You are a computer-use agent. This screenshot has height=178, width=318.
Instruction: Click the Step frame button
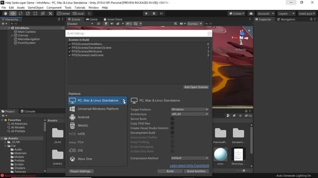pos(161,13)
